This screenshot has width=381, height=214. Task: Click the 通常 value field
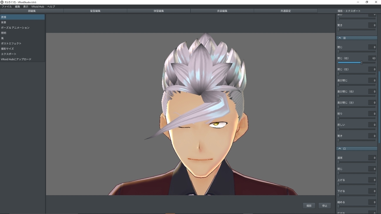coord(372,158)
